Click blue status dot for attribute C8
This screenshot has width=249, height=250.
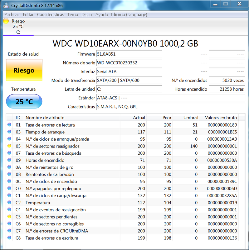click(x=9, y=237)
